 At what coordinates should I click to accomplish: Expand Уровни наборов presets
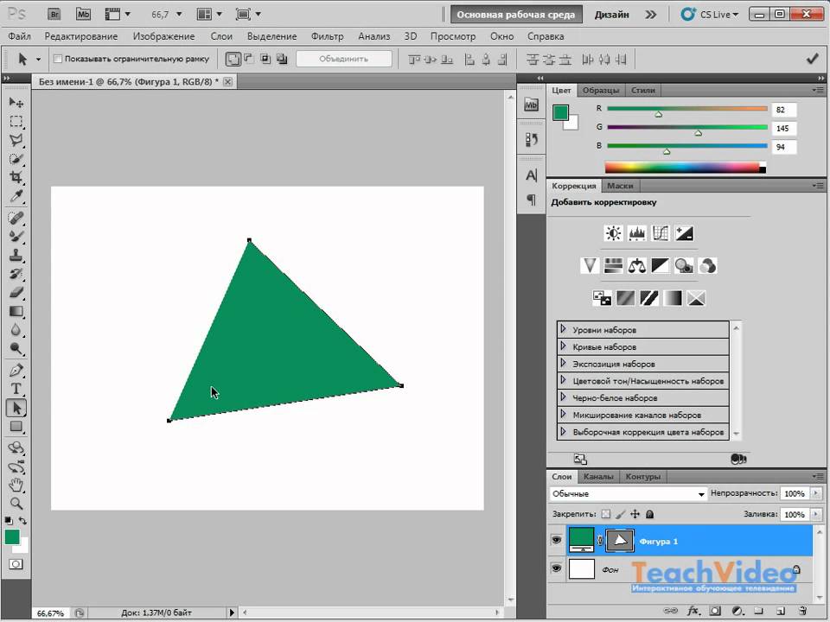click(563, 329)
